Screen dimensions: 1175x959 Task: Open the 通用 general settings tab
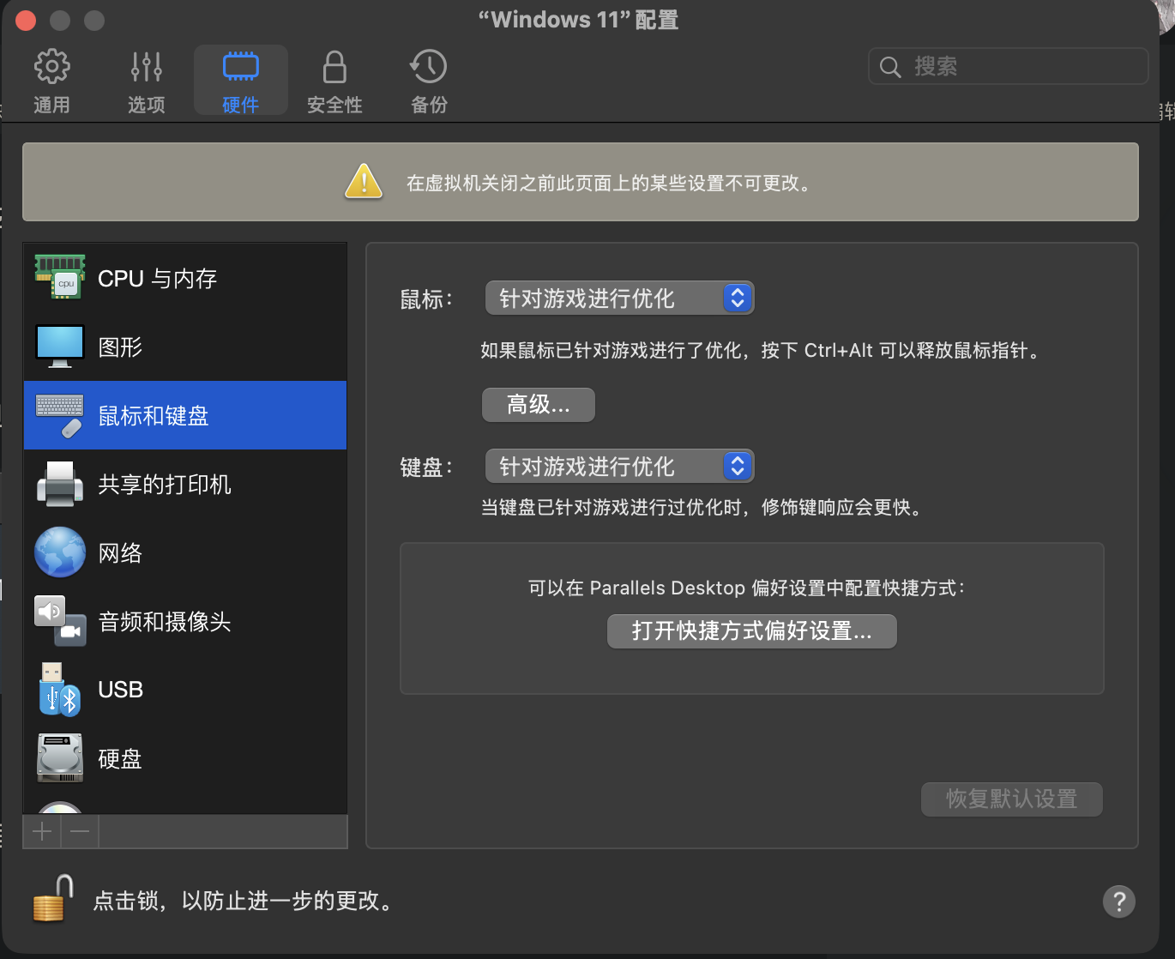click(51, 81)
